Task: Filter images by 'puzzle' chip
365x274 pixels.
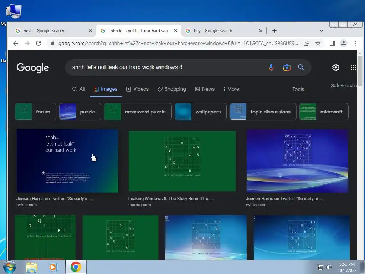Action: coord(80,112)
